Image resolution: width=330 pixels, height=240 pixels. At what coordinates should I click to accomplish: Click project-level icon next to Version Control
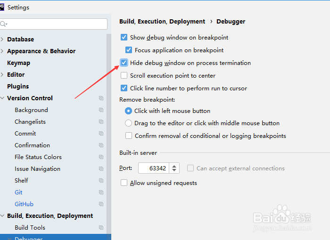pyautogui.click(x=101, y=98)
